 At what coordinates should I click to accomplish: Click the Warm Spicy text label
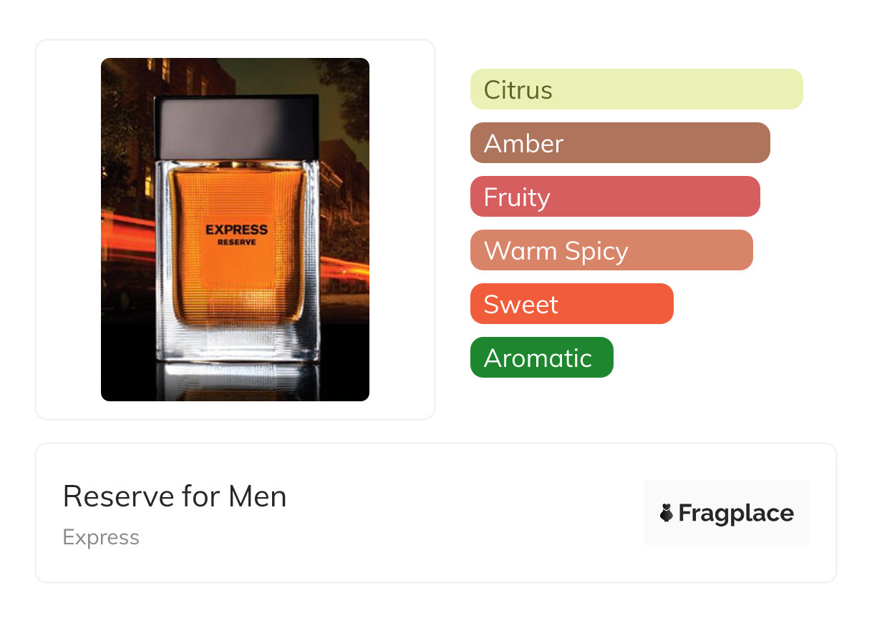point(556,251)
